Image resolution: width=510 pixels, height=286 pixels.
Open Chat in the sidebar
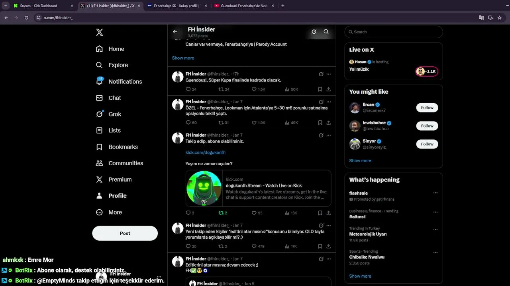point(108,98)
